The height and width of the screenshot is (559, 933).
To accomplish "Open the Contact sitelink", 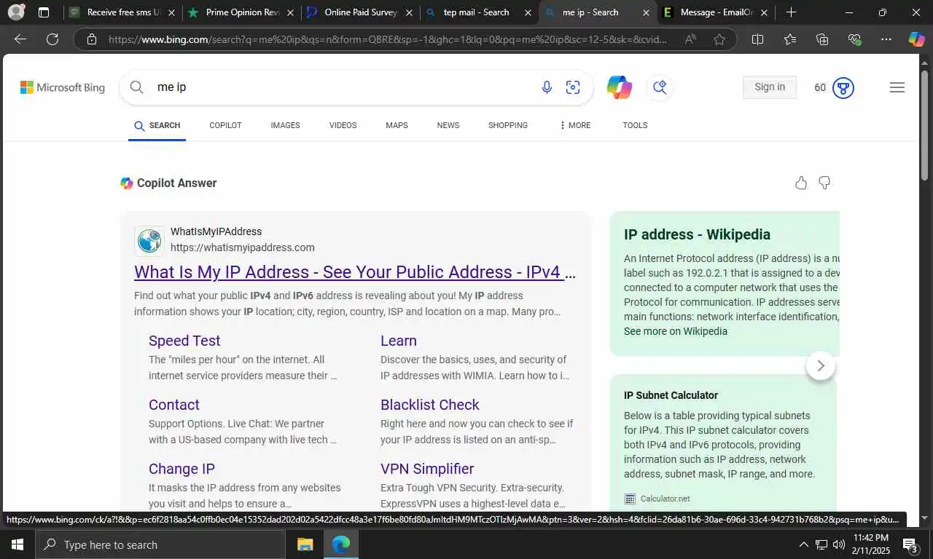I will pyautogui.click(x=173, y=405).
